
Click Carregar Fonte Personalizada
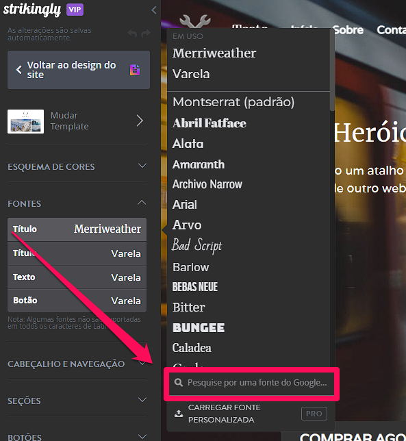[x=224, y=414]
